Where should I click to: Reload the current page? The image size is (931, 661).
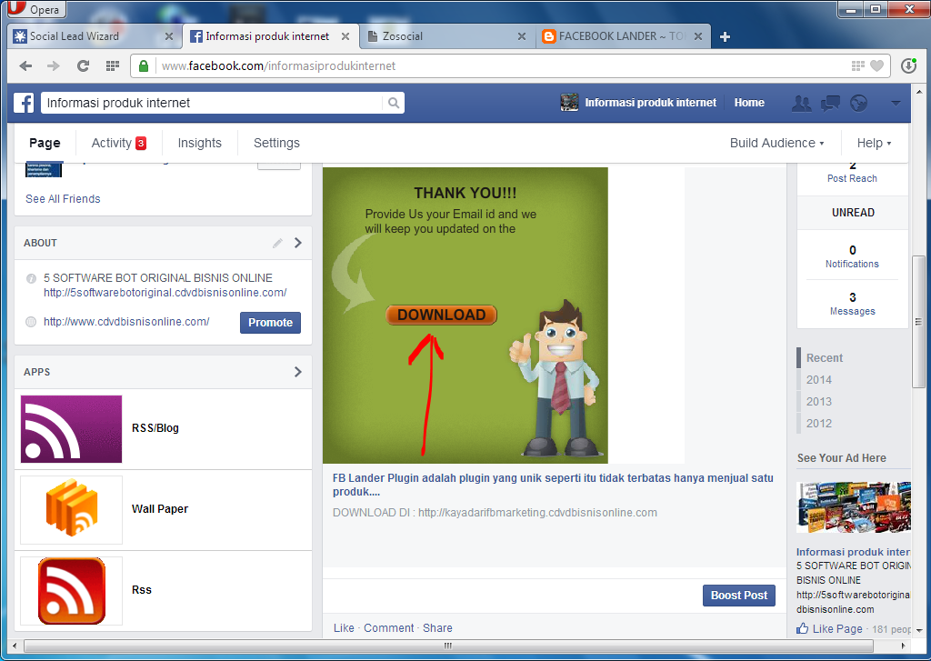point(83,66)
